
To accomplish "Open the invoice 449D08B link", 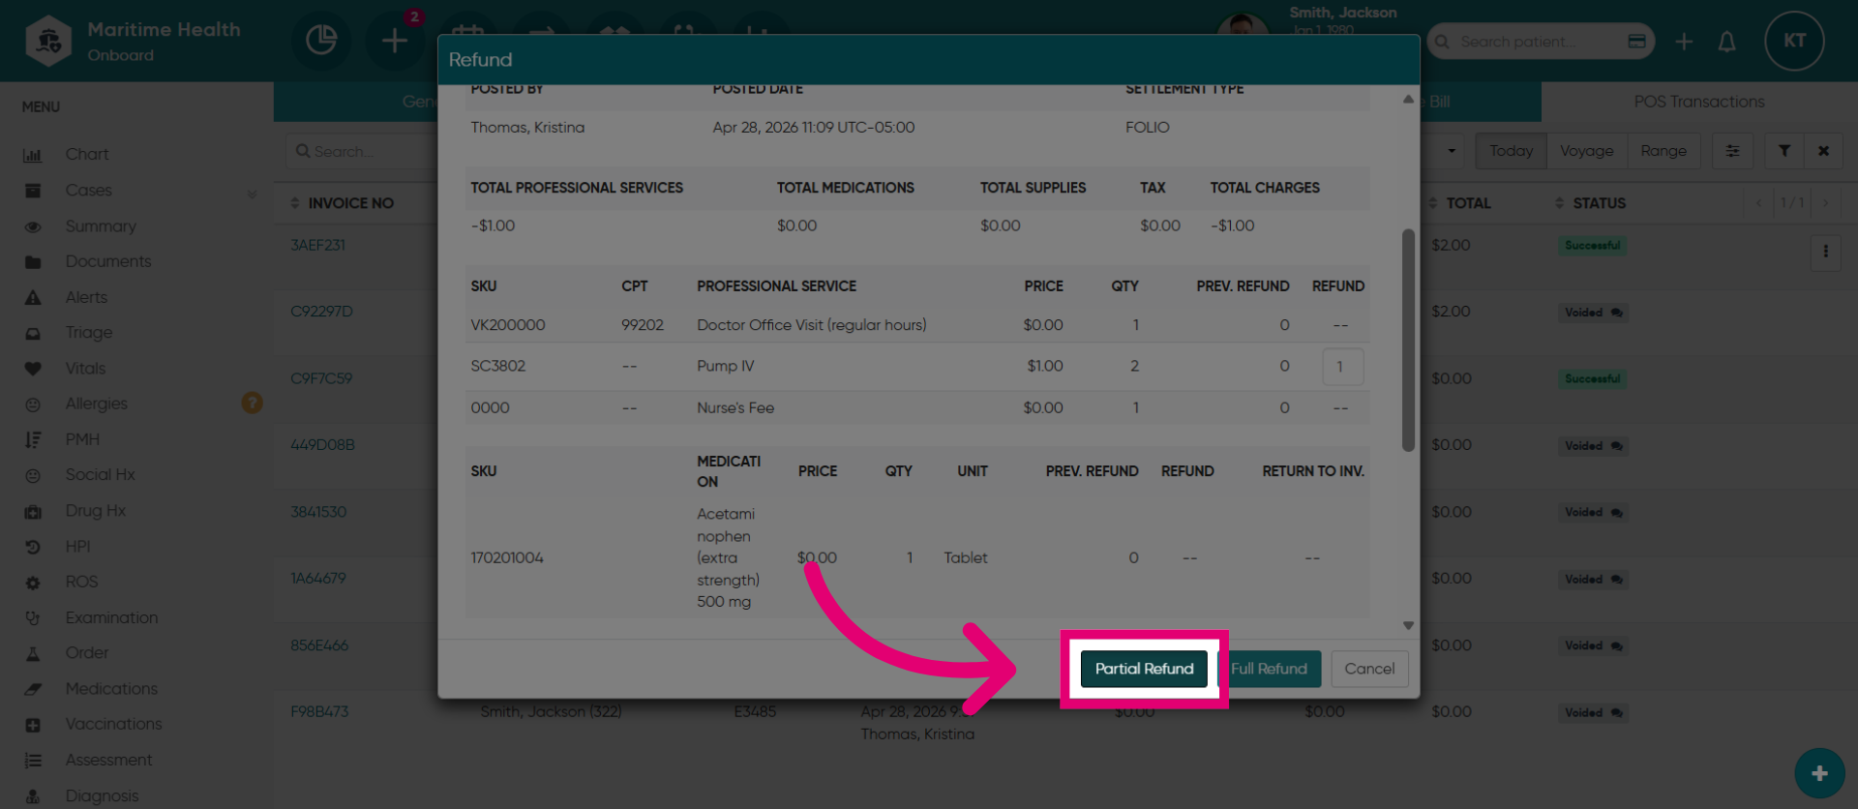I will (322, 445).
